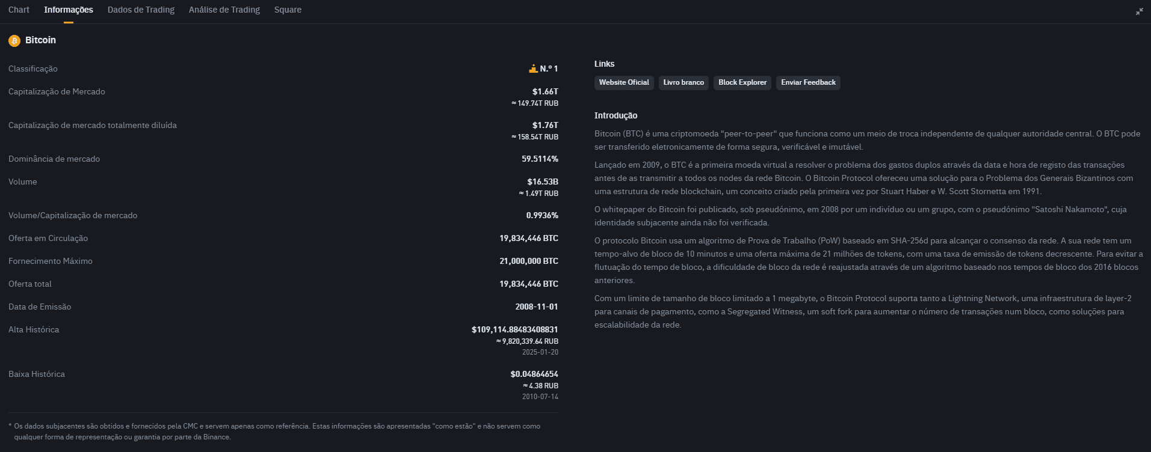Open the Livro branco whitepaper link
Image resolution: width=1151 pixels, height=452 pixels.
pos(684,82)
